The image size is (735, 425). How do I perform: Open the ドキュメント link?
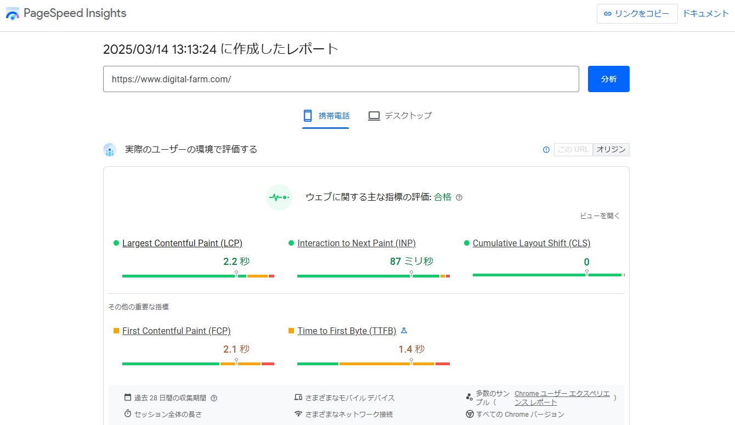click(705, 14)
